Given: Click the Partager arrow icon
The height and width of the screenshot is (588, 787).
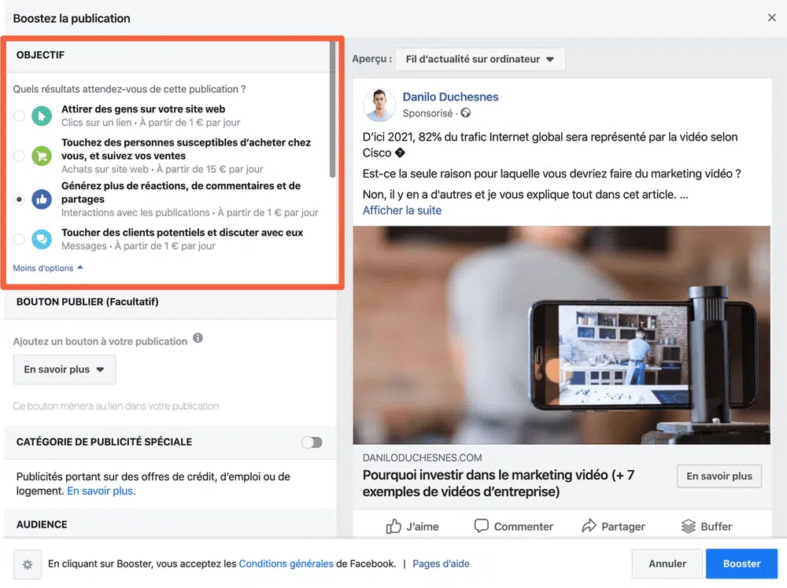Looking at the screenshot, I should click(x=589, y=525).
